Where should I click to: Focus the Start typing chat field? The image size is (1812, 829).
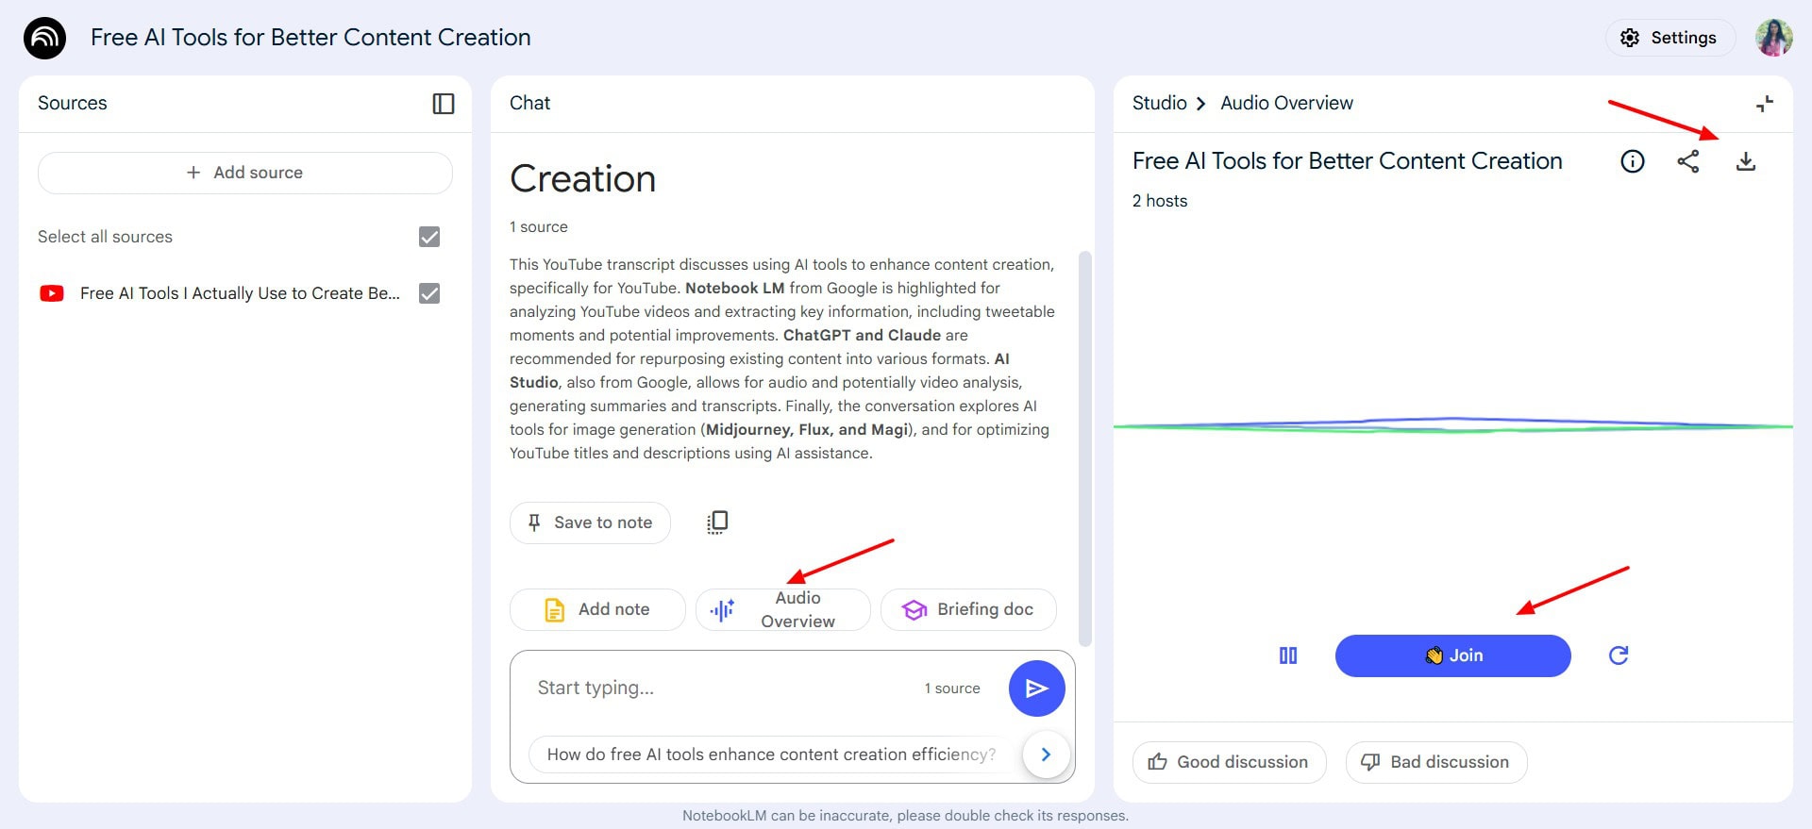[x=717, y=688]
